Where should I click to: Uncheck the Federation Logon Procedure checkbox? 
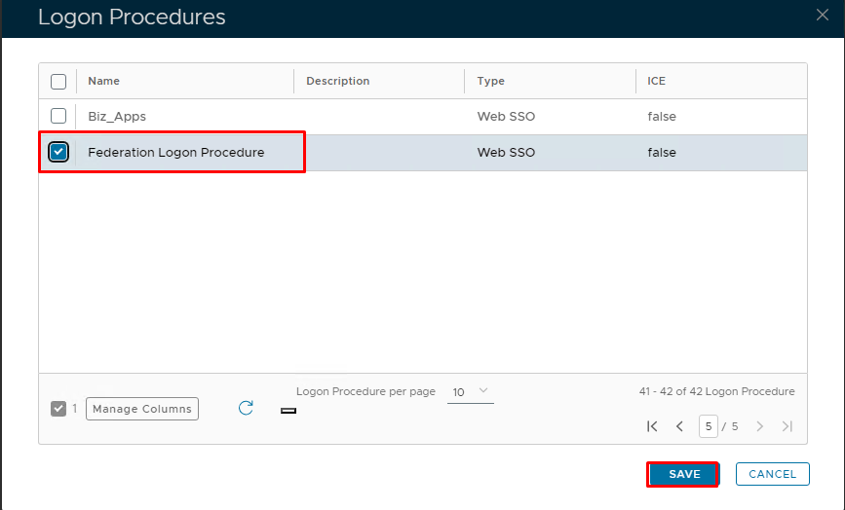(58, 152)
